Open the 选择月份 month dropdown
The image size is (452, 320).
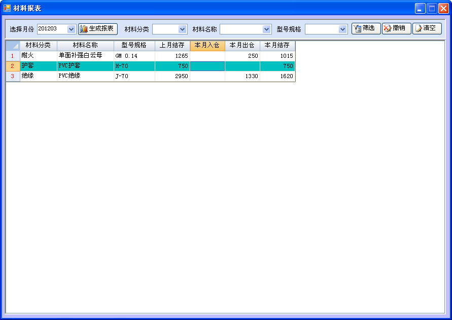(x=71, y=29)
